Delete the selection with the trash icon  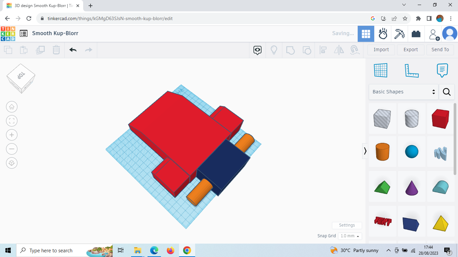point(56,50)
